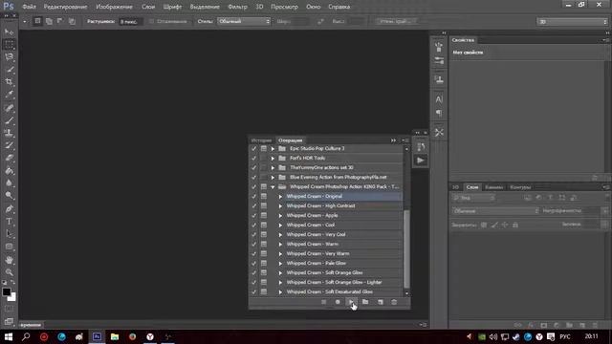Open the Style dropdown in options bar
The width and height of the screenshot is (612, 344).
click(244, 21)
